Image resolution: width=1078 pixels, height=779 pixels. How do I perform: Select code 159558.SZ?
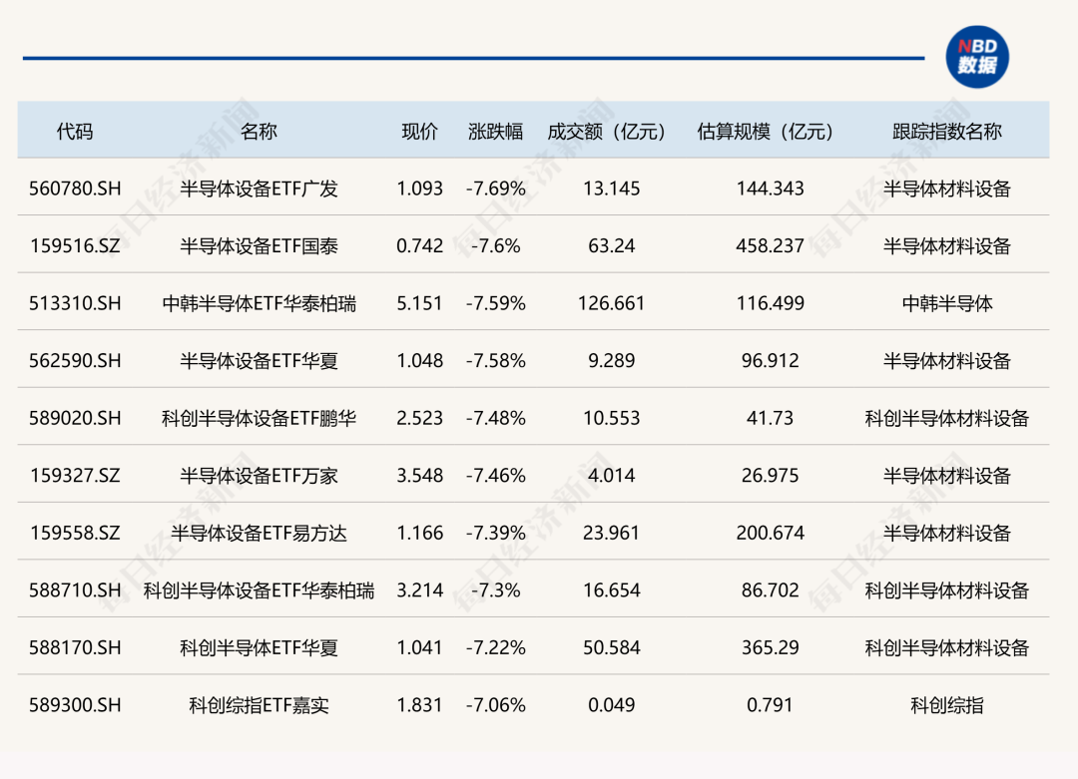point(75,533)
